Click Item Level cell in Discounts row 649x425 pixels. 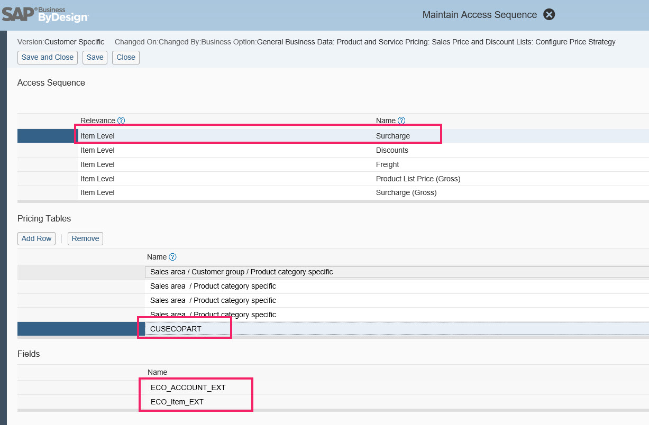click(97, 150)
